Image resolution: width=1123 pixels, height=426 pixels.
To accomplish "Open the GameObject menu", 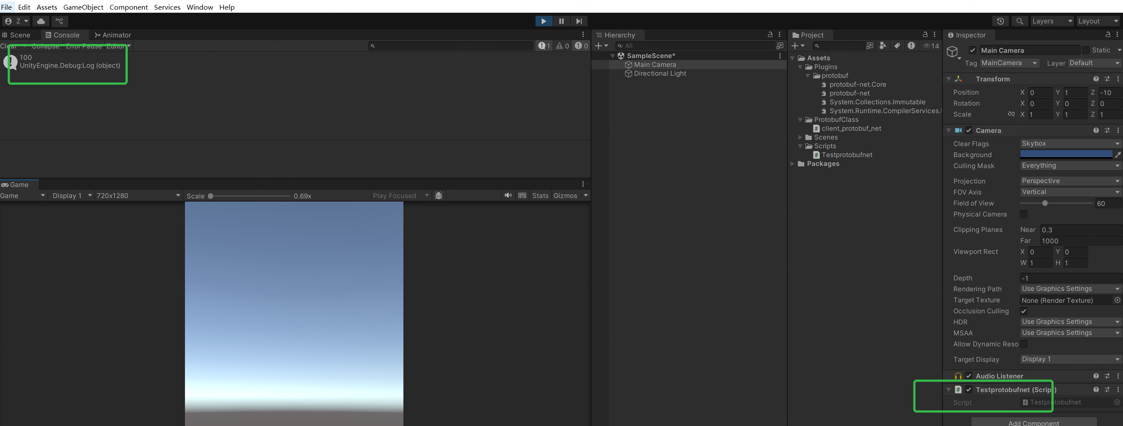I will 83,7.
